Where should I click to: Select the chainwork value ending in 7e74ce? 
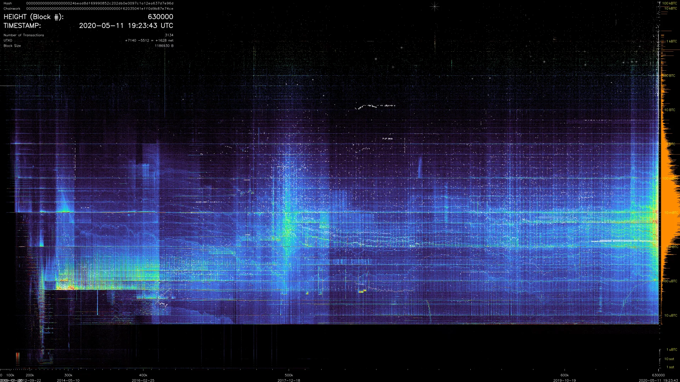click(x=100, y=8)
